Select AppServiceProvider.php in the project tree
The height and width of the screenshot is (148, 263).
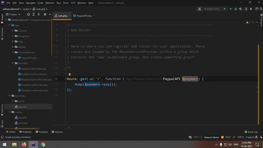(32, 69)
